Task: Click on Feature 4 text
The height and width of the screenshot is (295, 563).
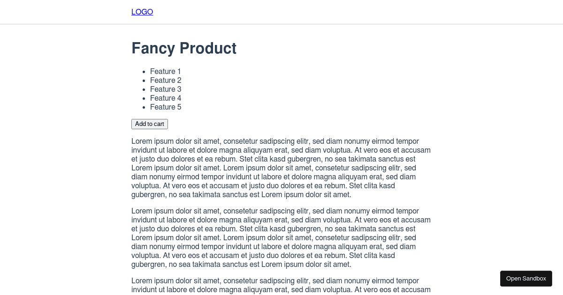Action: tap(166, 98)
